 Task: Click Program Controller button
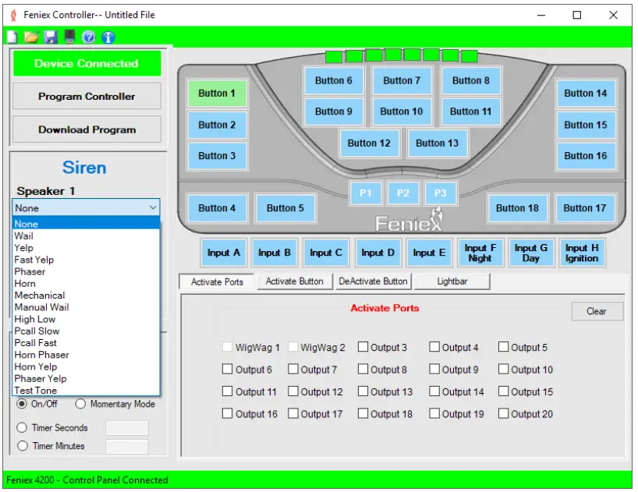pos(87,97)
